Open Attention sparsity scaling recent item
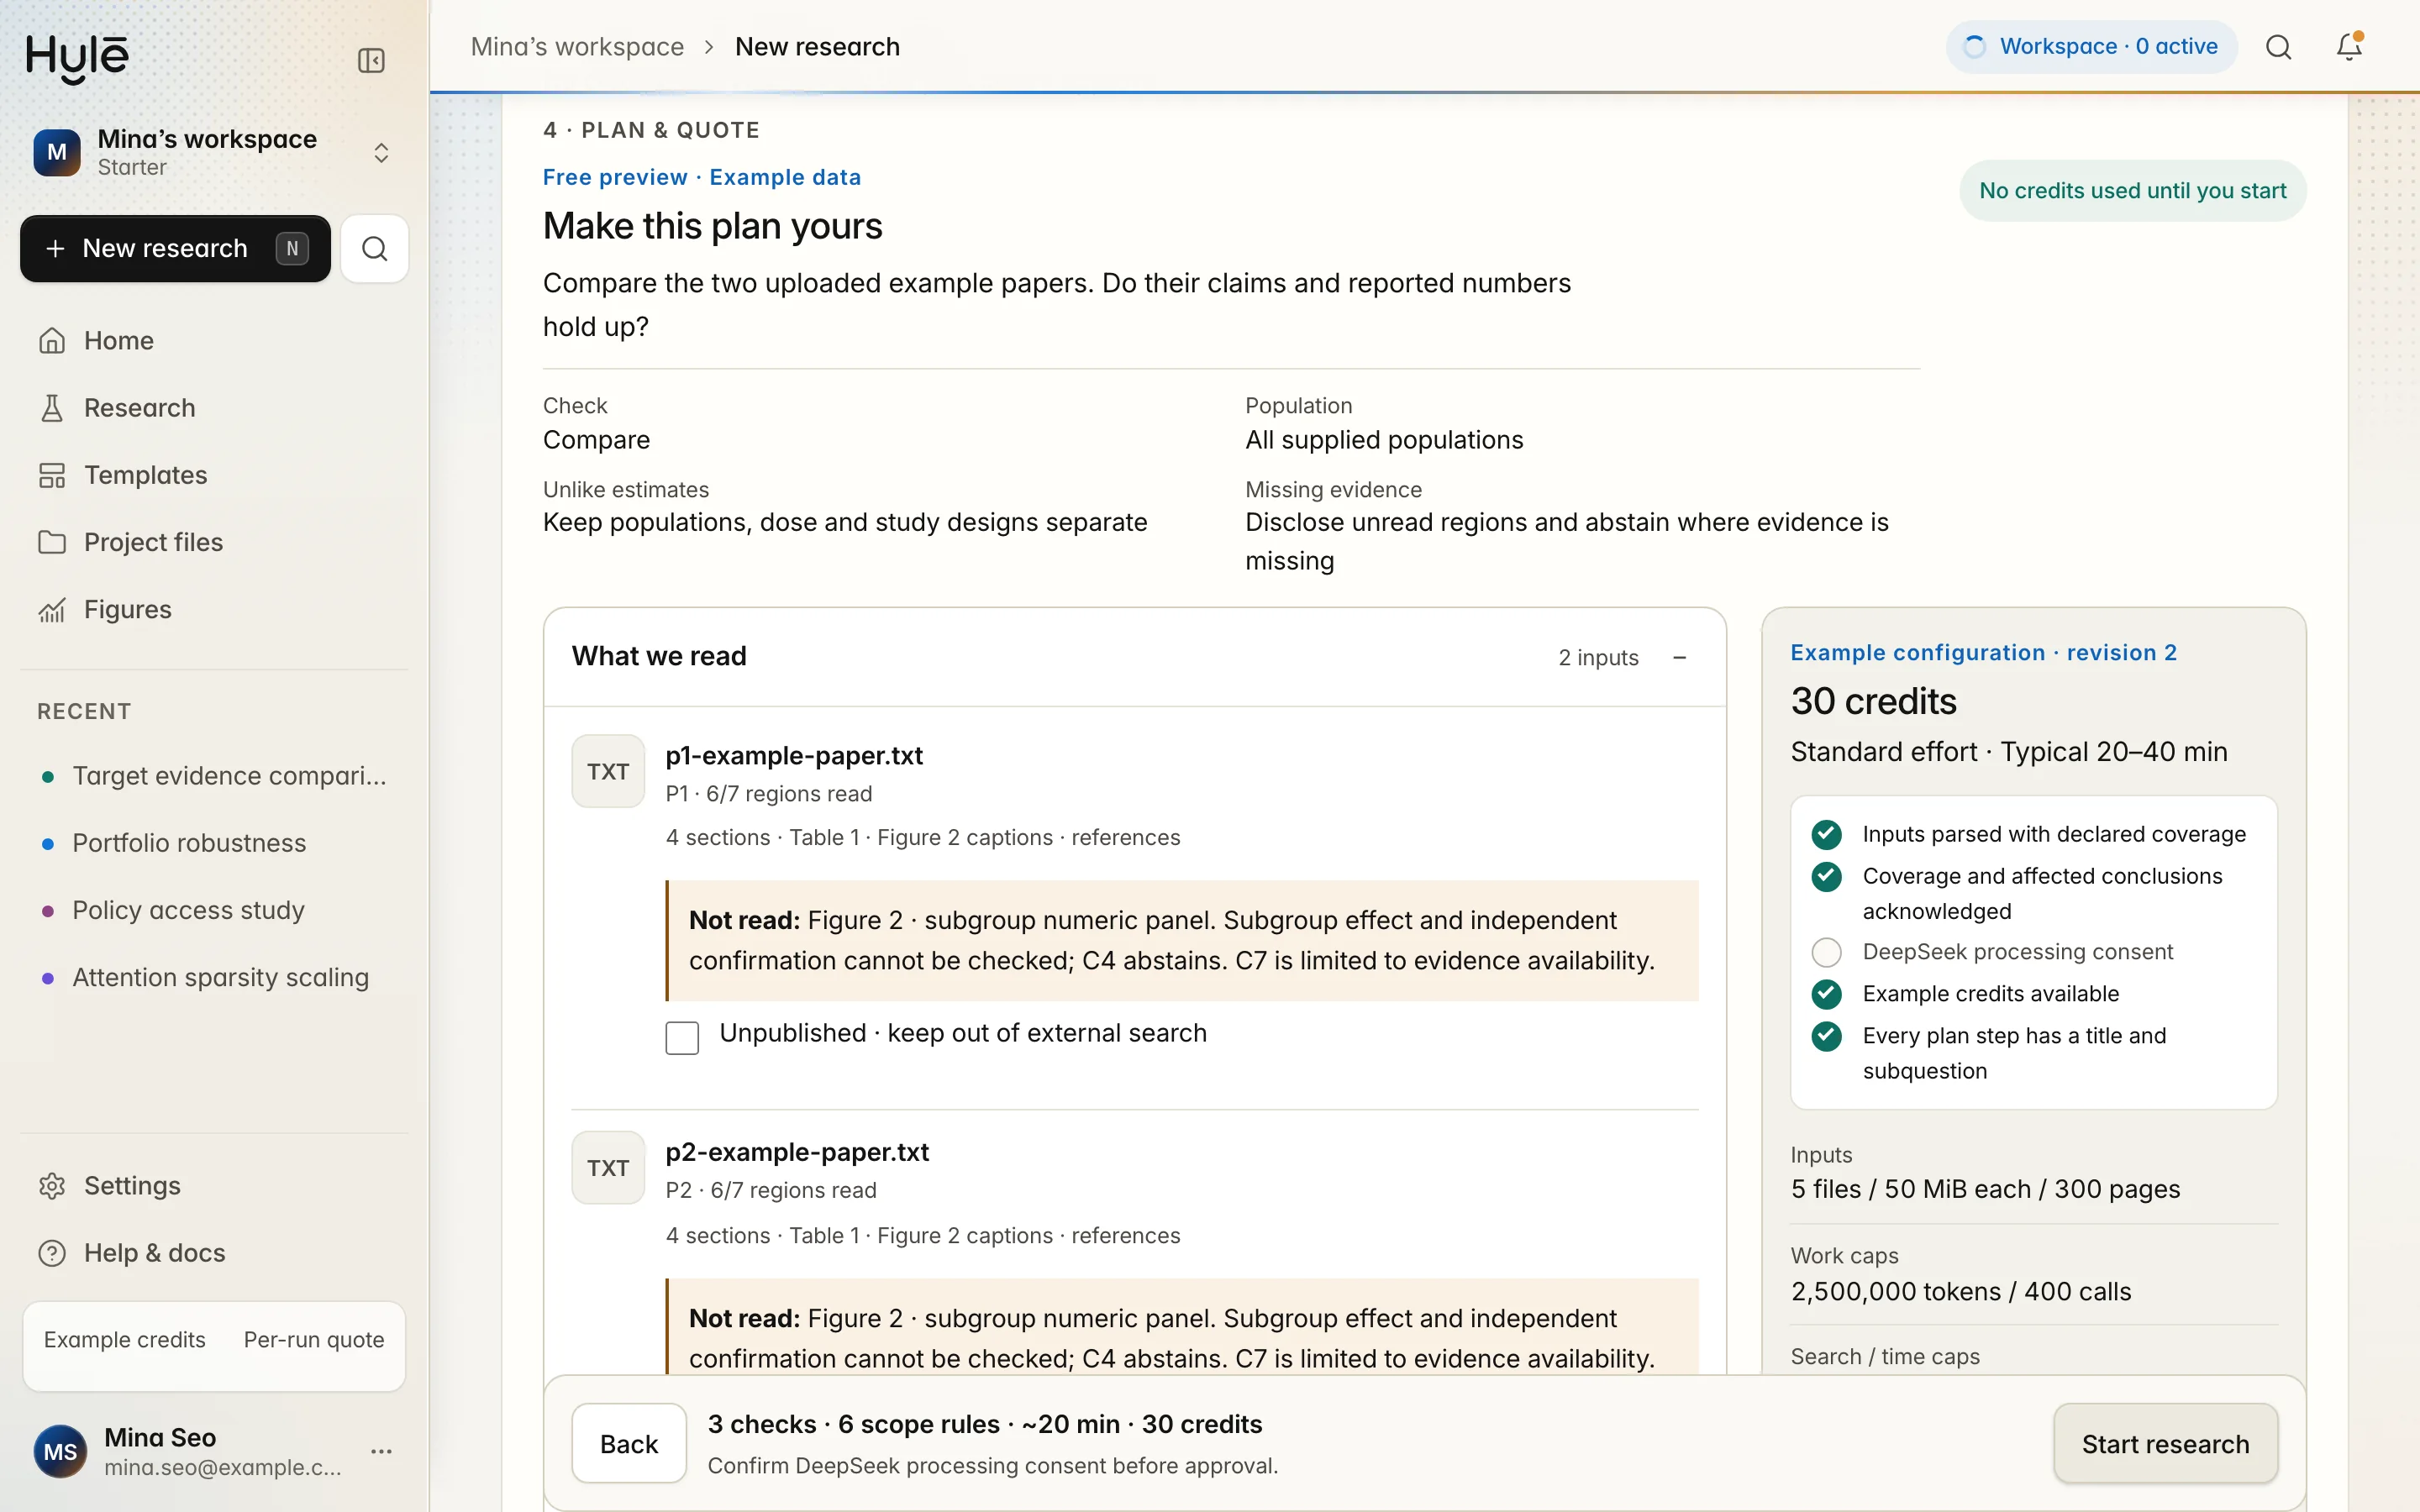Screen dimensions: 2420x1512 (x=214, y=977)
